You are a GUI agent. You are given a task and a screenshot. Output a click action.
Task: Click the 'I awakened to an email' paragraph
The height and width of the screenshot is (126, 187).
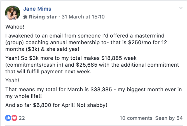pos(84,36)
